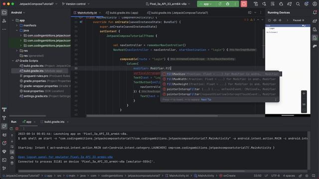Viewport: 319px width, 179px height.
Task: Open JetpackComposeTutorial7 project dropdown
Action: point(38,4)
